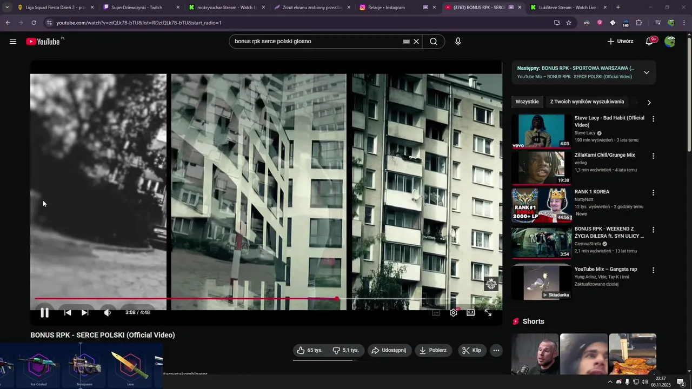Open video player settings gear
Image resolution: width=692 pixels, height=389 pixels.
[x=454, y=312]
